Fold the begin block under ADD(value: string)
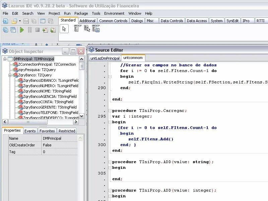The width and height of the screenshot is (268, 201). [110, 168]
